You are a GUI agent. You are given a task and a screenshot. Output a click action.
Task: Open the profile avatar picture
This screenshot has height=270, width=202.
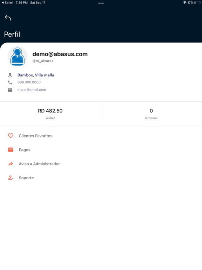coord(18,56)
